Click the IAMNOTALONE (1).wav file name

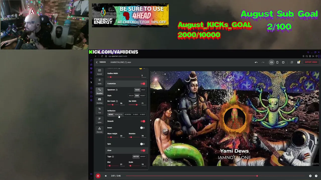tap(121, 62)
